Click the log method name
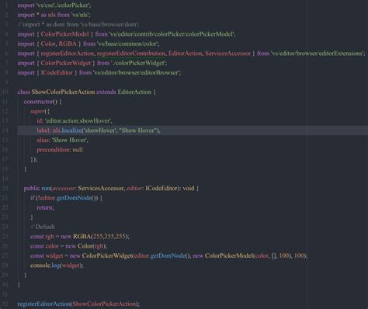 click(56, 266)
